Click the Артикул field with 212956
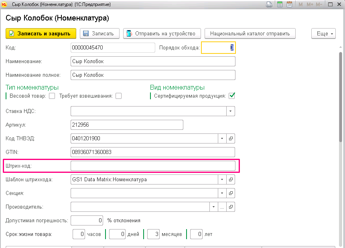 coord(127,125)
